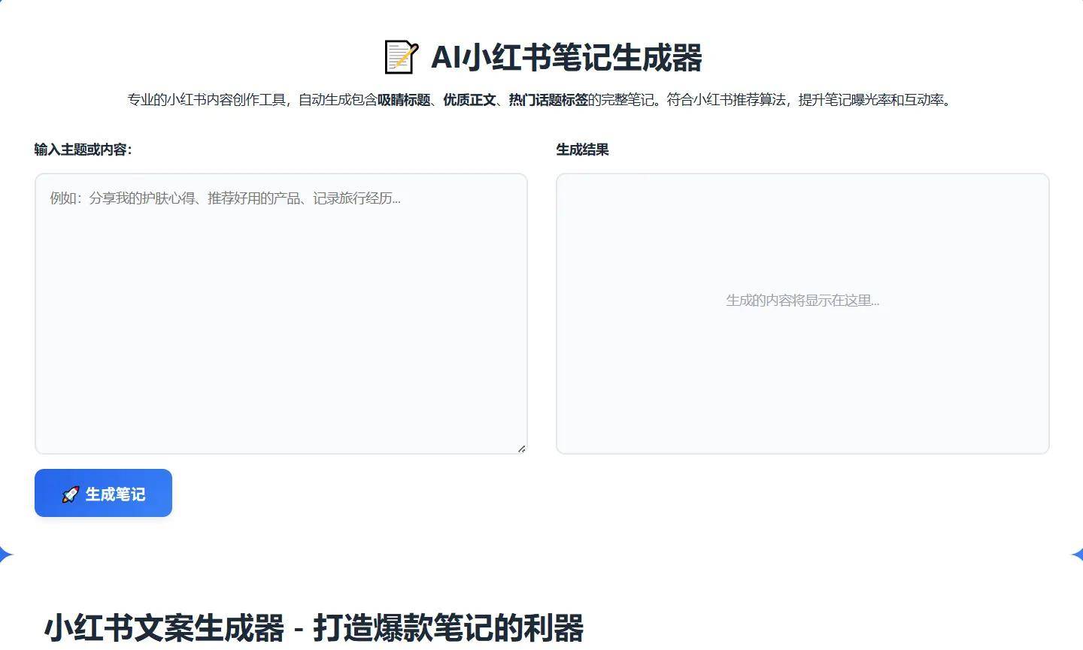Screen dimensions: 1083x650
Task: Click the 小红书文案生成器 section heading
Action: pyautogui.click(x=165, y=628)
